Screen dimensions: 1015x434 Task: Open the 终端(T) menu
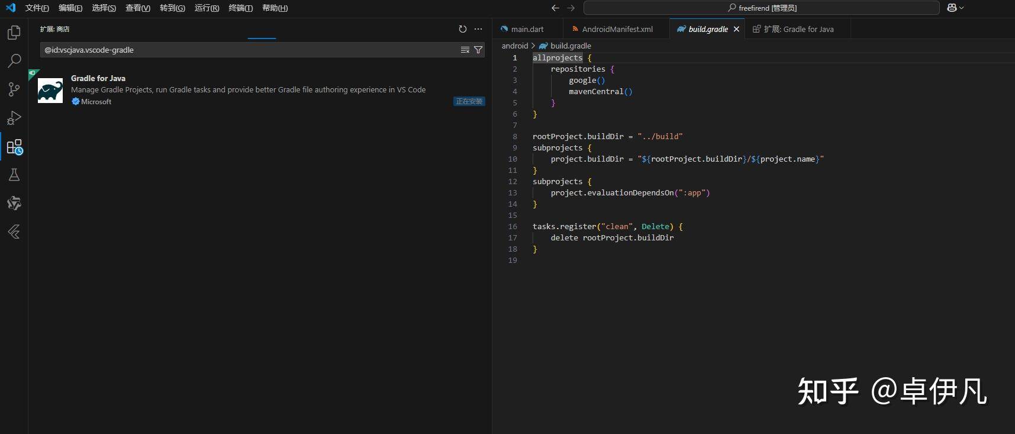point(240,8)
